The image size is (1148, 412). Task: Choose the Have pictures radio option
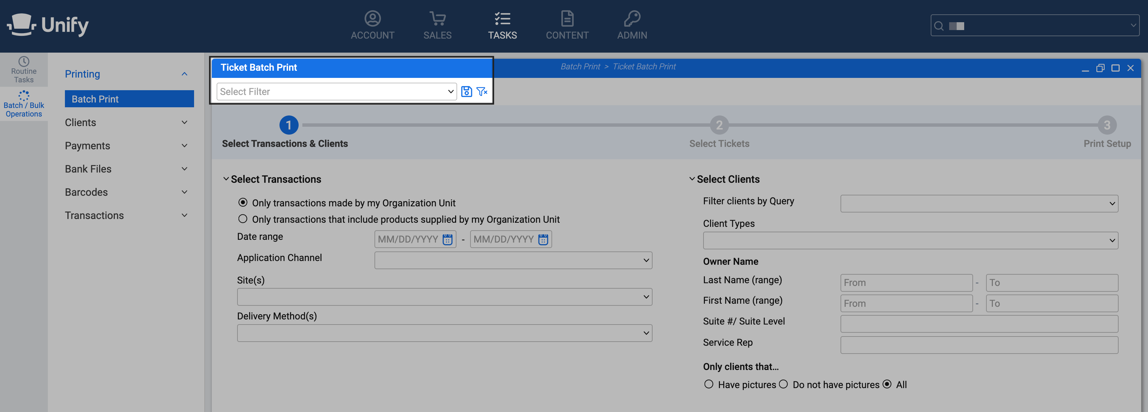point(709,384)
